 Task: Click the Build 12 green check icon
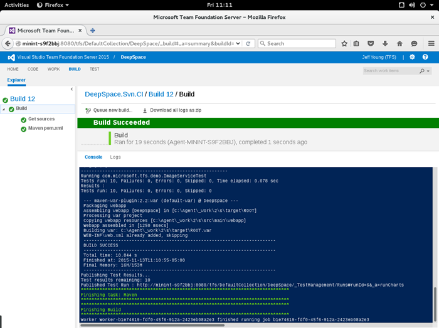(5, 100)
